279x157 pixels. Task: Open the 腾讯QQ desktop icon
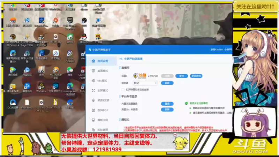click(x=84, y=38)
